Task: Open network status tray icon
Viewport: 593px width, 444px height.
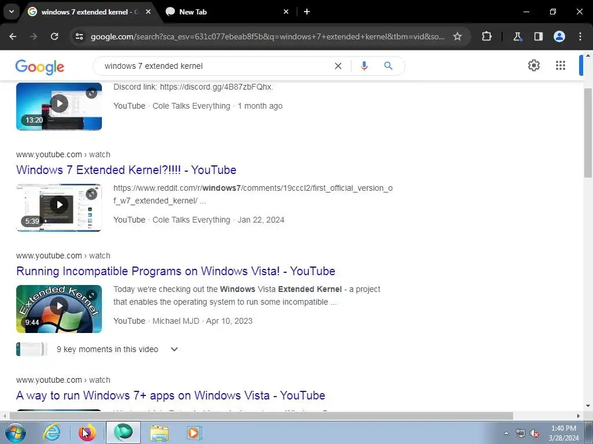Action: pos(521,434)
